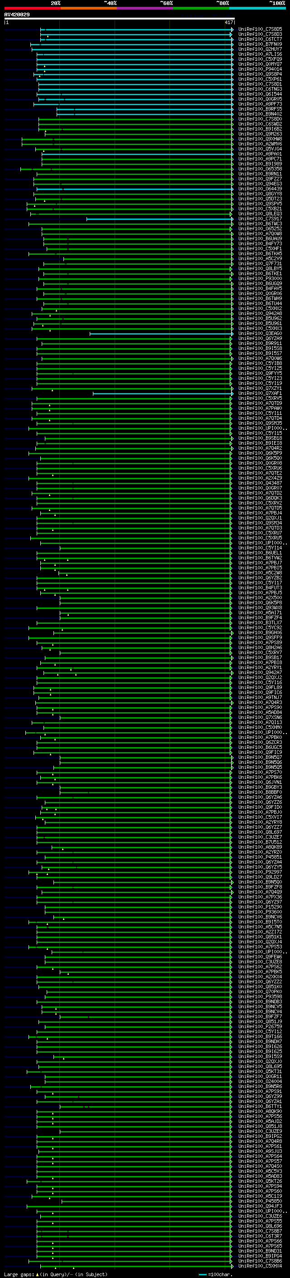The height and width of the screenshot is (1278, 290).
Task: Select the UniRef100_C7S8D1 label
Action: [x=260, y=84]
